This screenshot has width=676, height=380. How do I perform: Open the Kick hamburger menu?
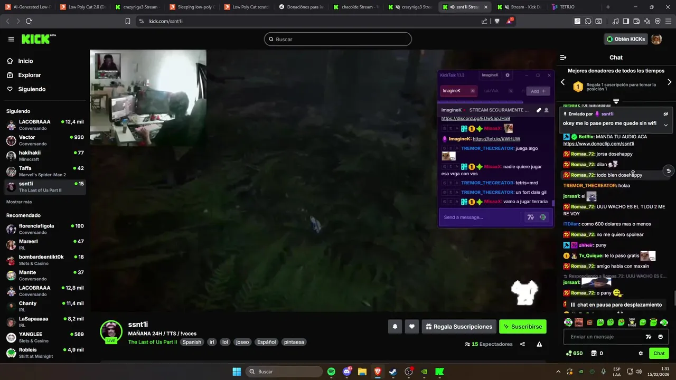pyautogui.click(x=11, y=39)
